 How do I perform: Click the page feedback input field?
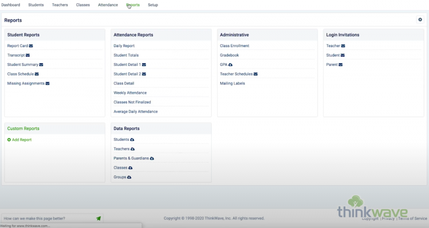click(47, 218)
